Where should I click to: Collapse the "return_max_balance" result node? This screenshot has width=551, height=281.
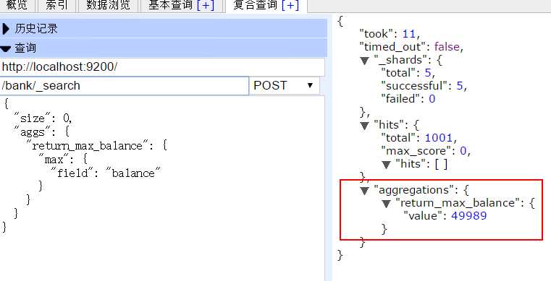pos(386,204)
